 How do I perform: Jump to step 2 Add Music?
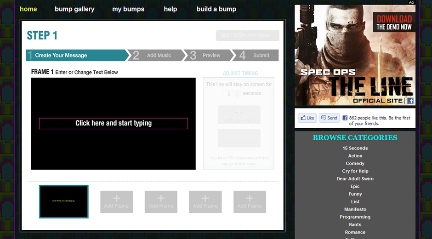(157, 56)
